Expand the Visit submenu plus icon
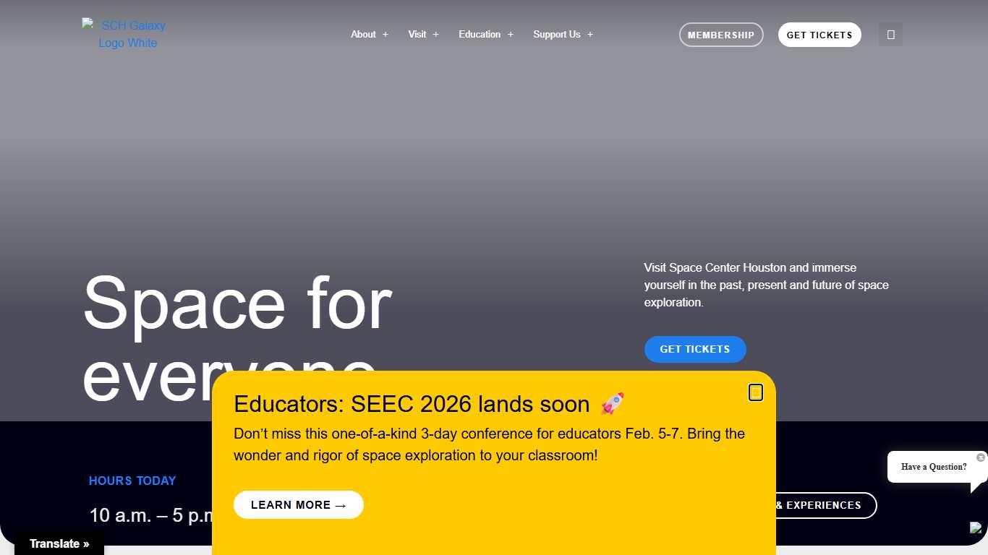This screenshot has width=988, height=555. pos(436,35)
